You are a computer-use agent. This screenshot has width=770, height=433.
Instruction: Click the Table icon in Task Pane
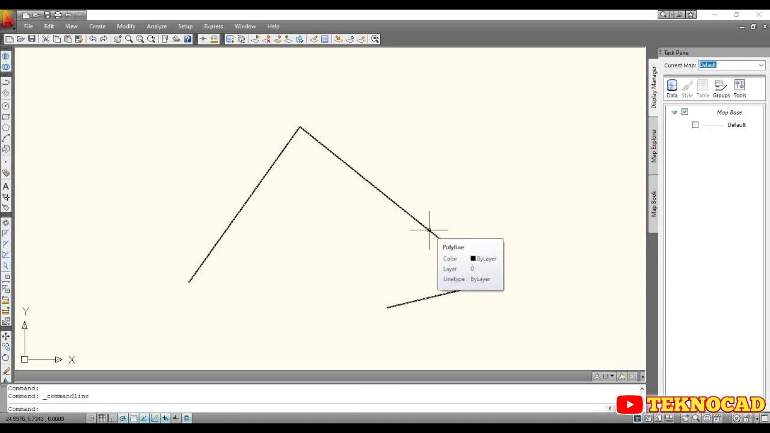[703, 89]
